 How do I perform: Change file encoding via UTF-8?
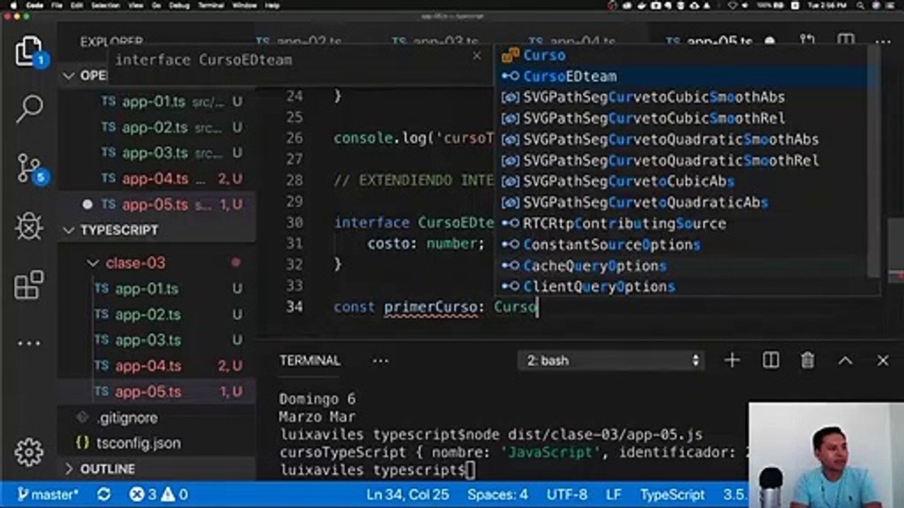(x=567, y=495)
